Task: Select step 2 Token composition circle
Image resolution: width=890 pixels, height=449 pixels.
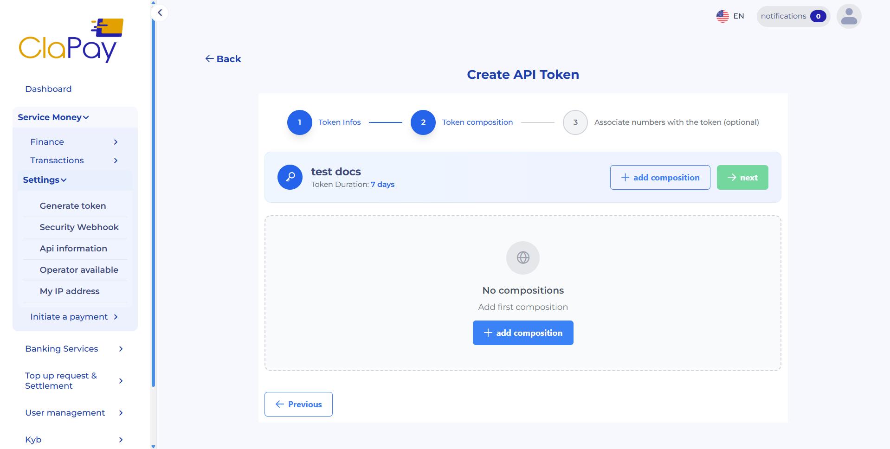Action: [423, 122]
